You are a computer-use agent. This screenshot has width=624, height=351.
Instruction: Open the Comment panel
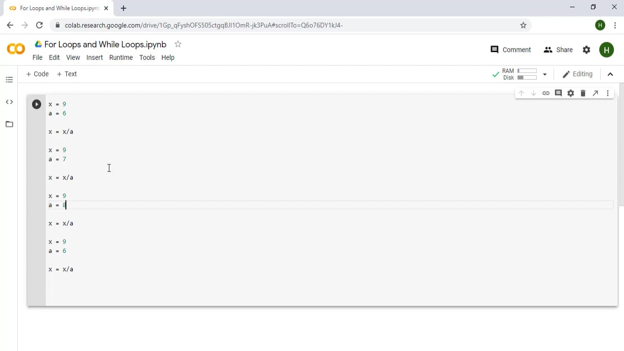coord(511,50)
